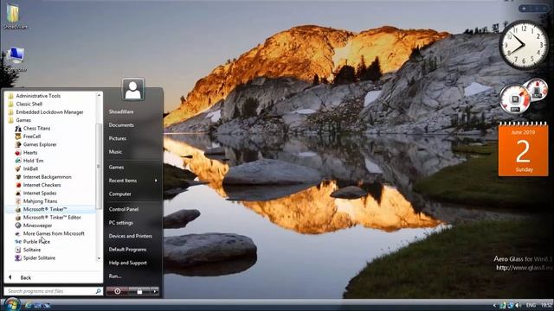554x311 pixels.
Task: Click the user account picture
Action: pyautogui.click(x=132, y=89)
